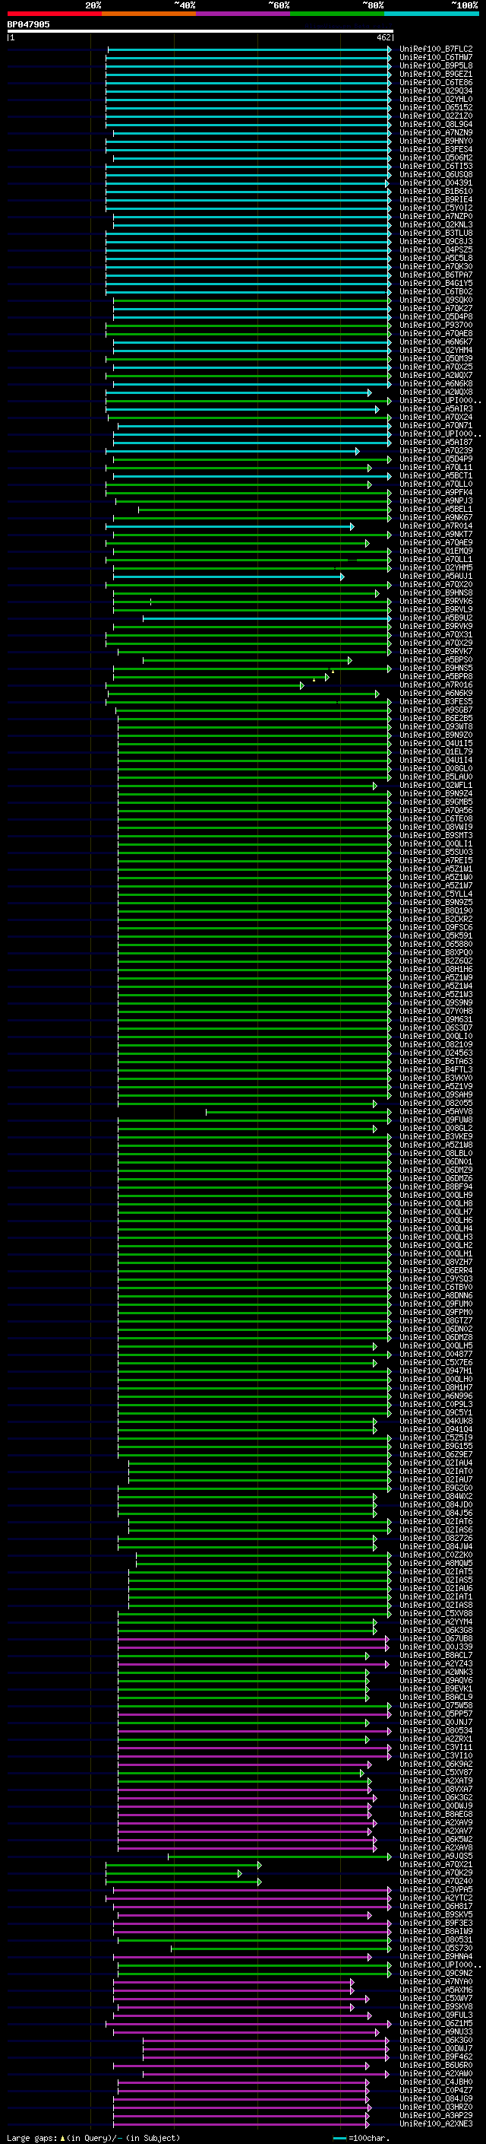
Task: Select label UniRef100_A2YTC2
Action: tap(435, 1898)
